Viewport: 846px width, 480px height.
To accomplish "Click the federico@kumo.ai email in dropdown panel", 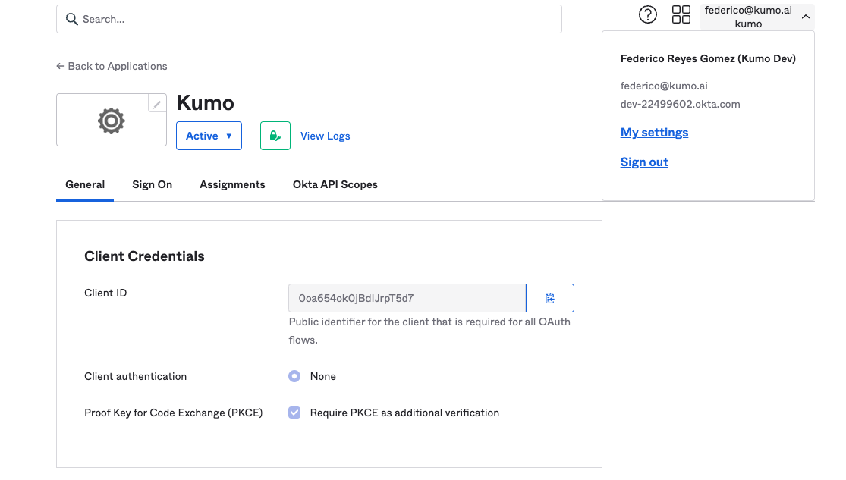I will pyautogui.click(x=664, y=86).
